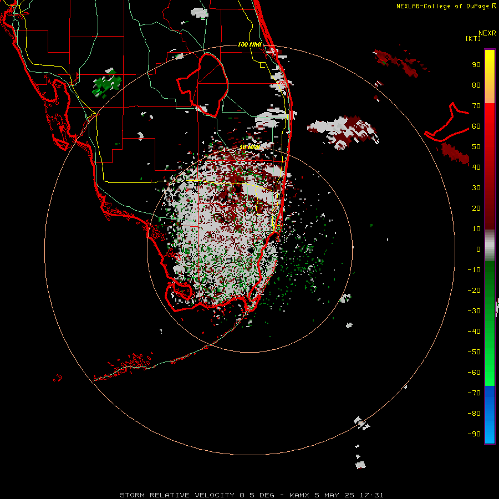Select the -20 scale label

click(474, 290)
